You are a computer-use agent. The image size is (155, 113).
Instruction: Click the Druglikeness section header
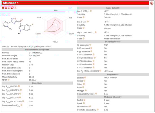pos(113,75)
